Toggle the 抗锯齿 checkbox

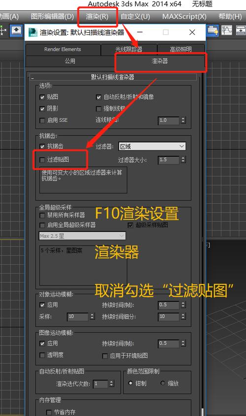tap(42, 146)
